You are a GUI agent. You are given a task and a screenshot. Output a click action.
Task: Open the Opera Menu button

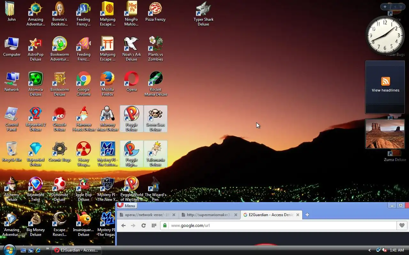coord(127,206)
